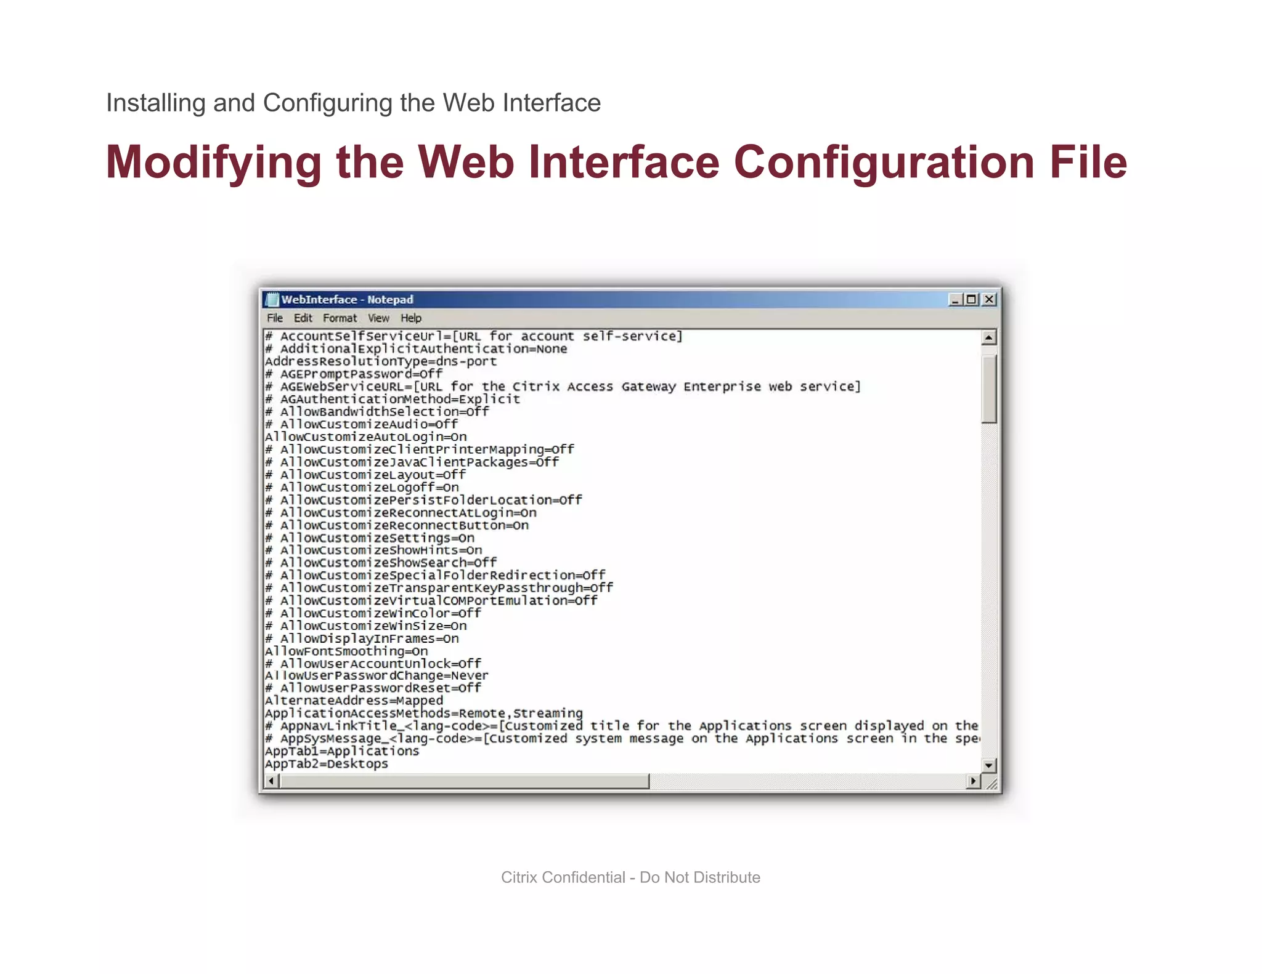Click the AllowCustomizeVirtualCOMPortEmulation=Off line
The height and width of the screenshot is (974, 1262).
point(431,601)
